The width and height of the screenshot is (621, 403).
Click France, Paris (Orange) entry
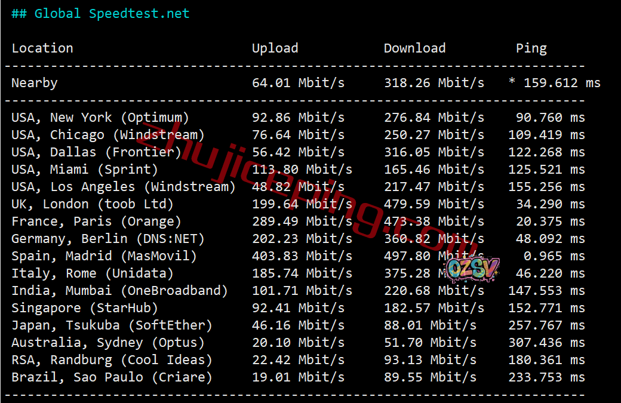tap(96, 222)
